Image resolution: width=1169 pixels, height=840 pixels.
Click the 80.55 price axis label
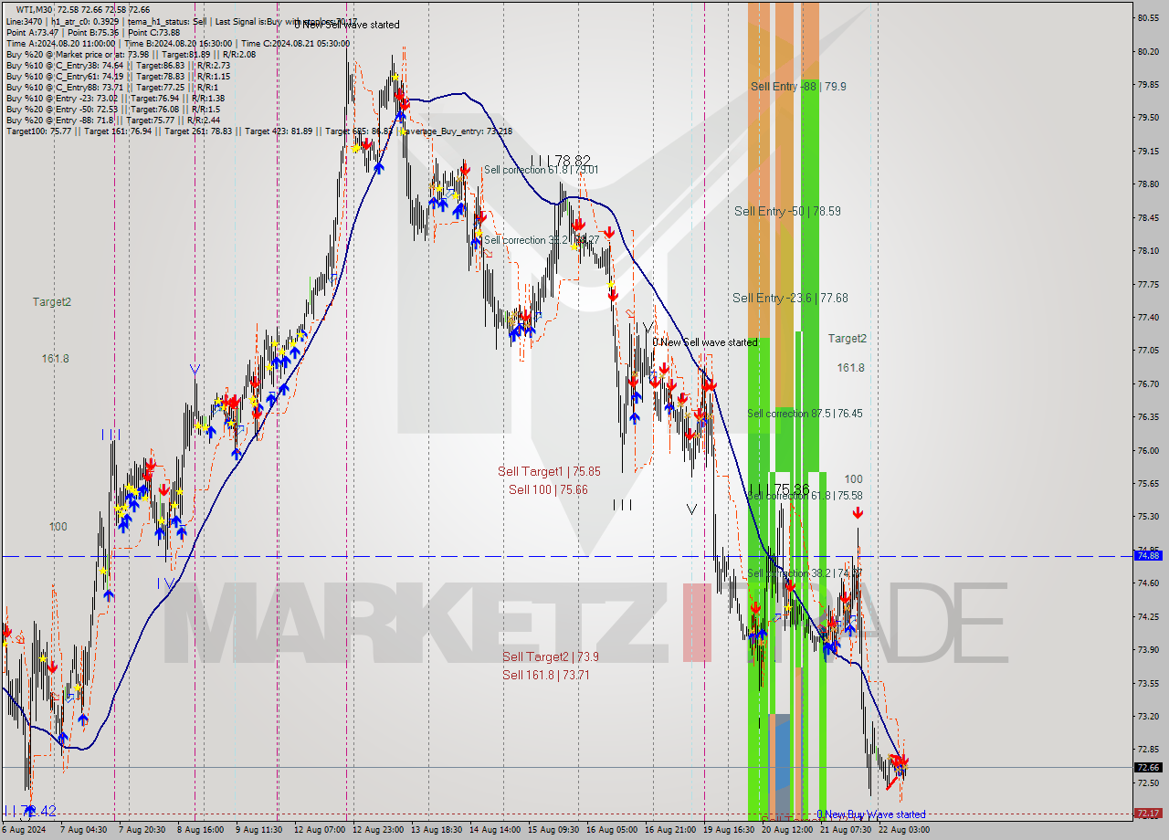pos(1148,17)
